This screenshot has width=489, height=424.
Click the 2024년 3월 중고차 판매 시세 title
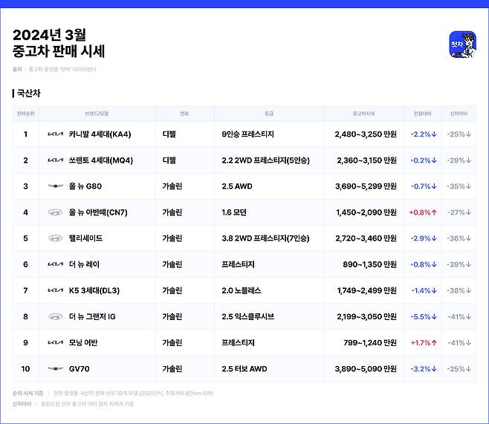59,43
